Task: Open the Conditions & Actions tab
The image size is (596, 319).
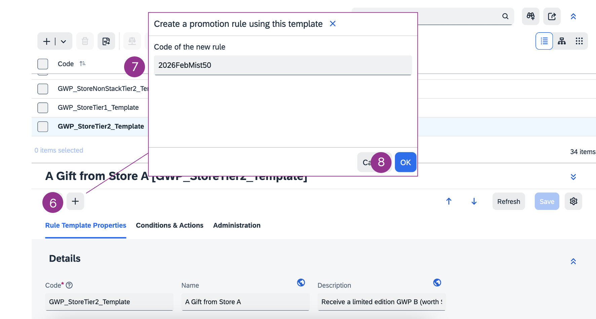Action: point(170,225)
